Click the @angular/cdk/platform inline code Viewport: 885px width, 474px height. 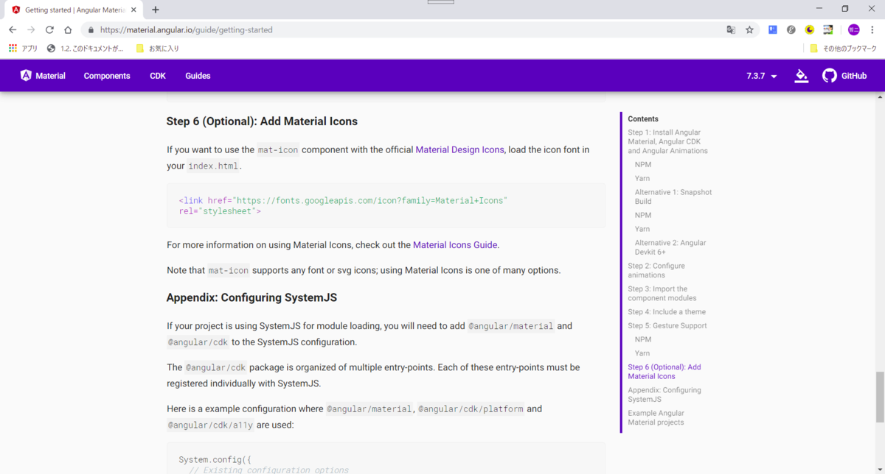point(471,409)
